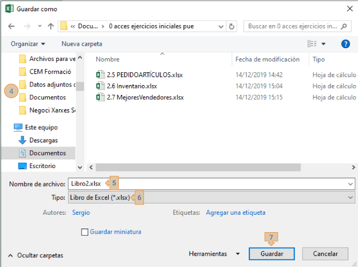The width and height of the screenshot is (358, 267).
Task: Select file 2.7 MejoresVendedores.xlsx
Action: [140, 97]
